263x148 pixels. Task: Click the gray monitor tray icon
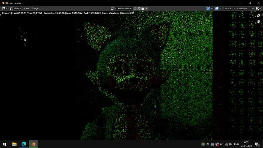pos(212,144)
